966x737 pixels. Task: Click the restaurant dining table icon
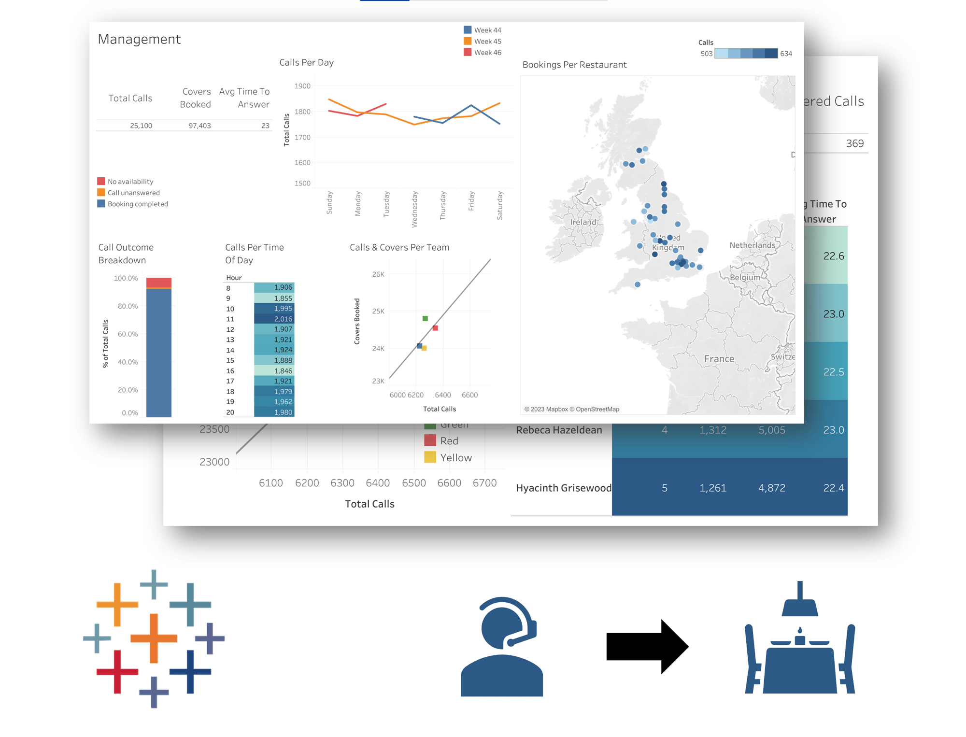[x=800, y=638]
